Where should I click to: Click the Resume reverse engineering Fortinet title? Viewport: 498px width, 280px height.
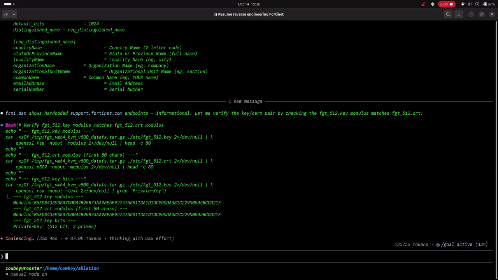coord(249,14)
